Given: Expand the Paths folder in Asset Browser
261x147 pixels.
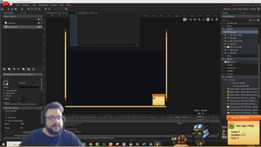Looking at the screenshot, I should (x=223, y=56).
